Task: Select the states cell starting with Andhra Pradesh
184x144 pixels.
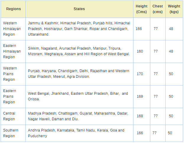Action: pyautogui.click(x=76, y=133)
